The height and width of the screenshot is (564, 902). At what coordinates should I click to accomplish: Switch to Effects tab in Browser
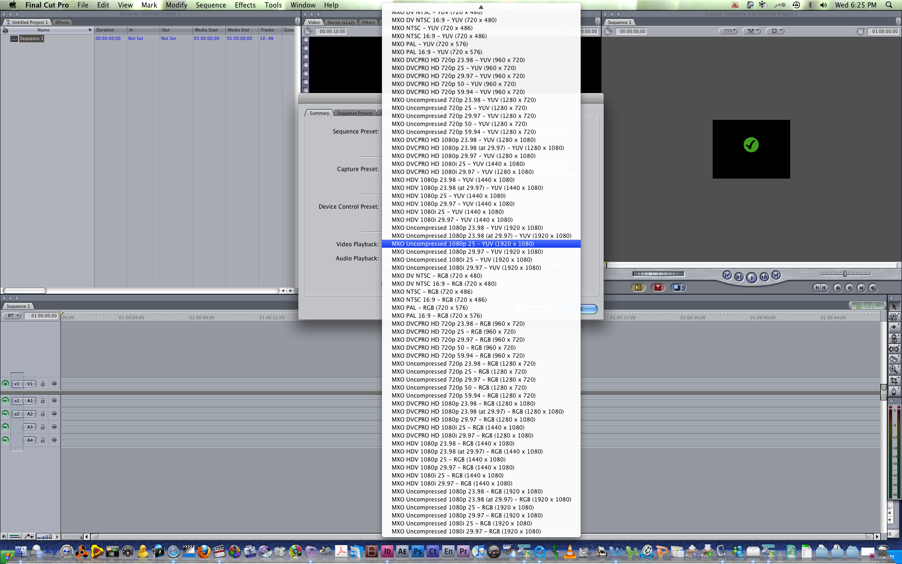(62, 22)
